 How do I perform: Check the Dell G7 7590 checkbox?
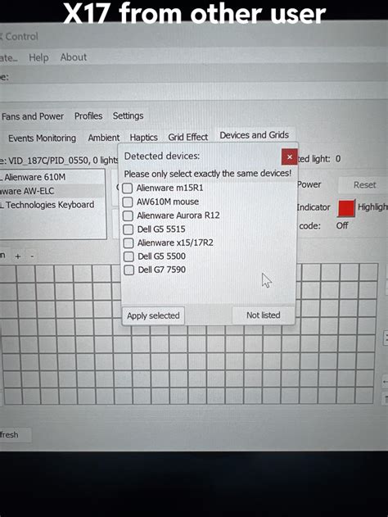[129, 270]
